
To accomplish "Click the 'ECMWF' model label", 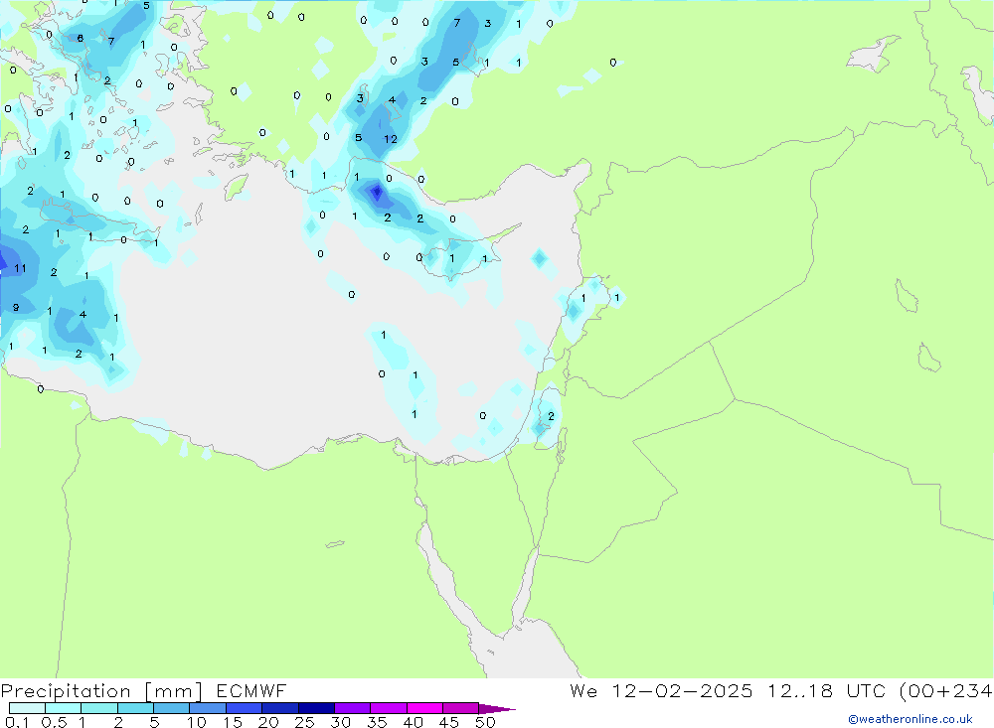I will pyautogui.click(x=251, y=690).
